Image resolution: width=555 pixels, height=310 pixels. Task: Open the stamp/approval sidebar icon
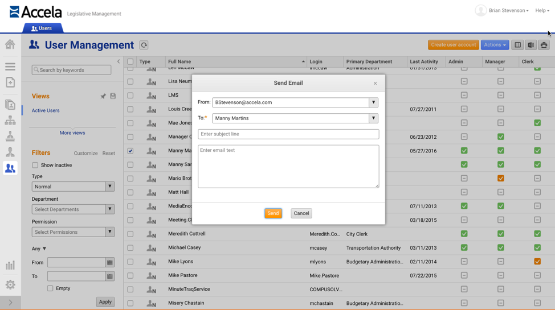(10, 137)
